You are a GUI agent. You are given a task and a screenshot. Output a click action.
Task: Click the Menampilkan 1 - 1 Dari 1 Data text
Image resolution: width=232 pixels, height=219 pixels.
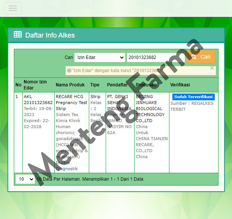pyautogui.click(x=113, y=179)
